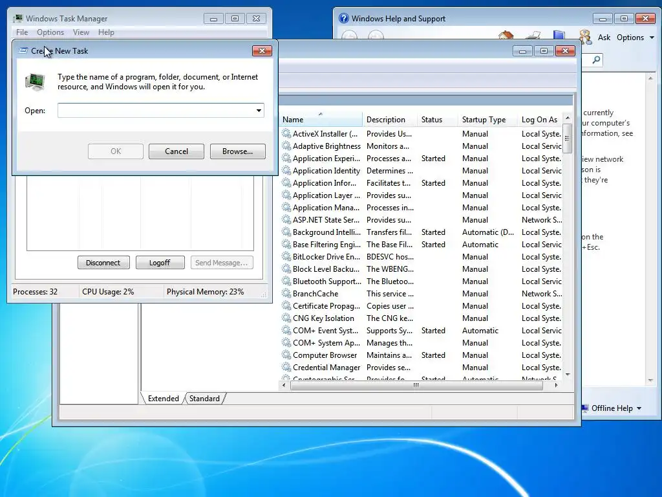Click the Services horizontal scrollbar thumb
Viewport: 662px width, 497px height.
416,385
